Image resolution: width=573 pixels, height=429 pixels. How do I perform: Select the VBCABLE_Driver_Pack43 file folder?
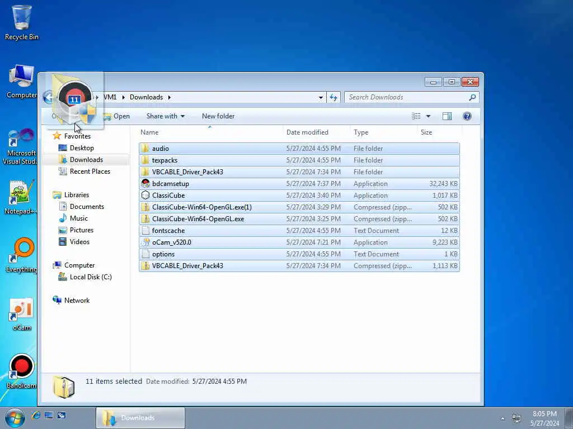click(299, 172)
